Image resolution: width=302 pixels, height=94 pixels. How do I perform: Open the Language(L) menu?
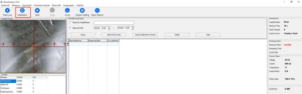[x=68, y=5]
